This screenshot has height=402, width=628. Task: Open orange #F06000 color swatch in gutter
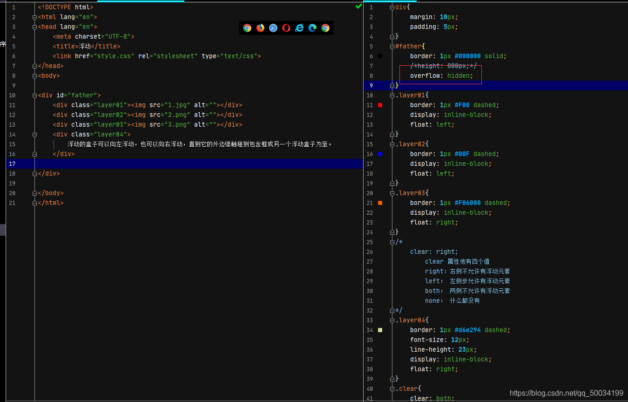coord(380,203)
